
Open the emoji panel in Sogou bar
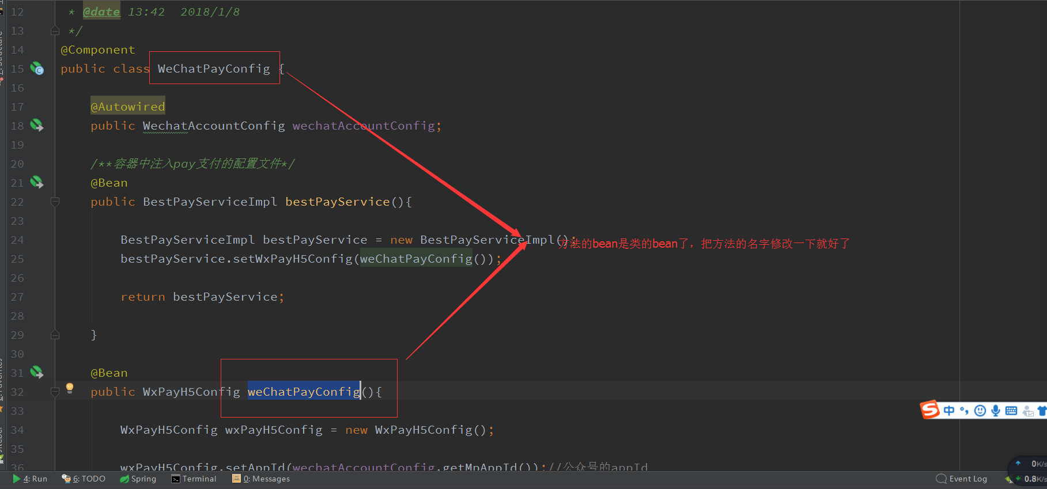980,411
